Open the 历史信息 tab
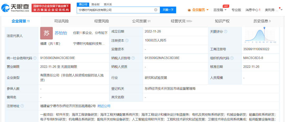 point(262,21)
